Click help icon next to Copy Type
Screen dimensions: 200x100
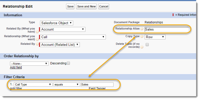(142, 37)
